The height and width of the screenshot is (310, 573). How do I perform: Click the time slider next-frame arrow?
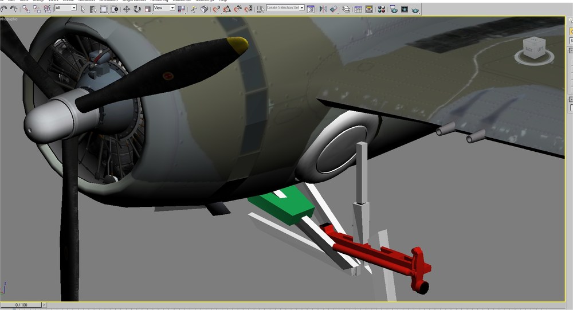(x=44, y=305)
